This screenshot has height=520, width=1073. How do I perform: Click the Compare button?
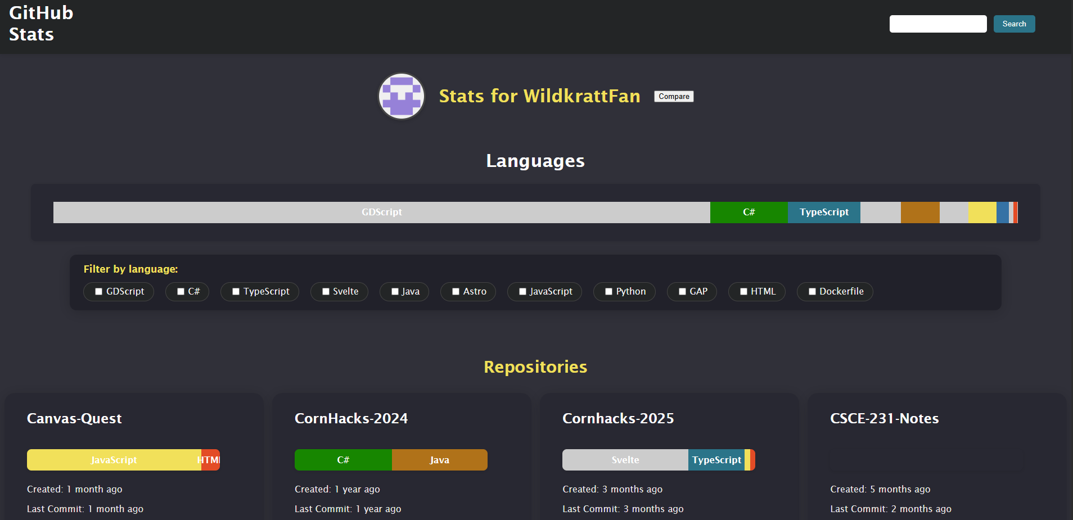click(673, 96)
